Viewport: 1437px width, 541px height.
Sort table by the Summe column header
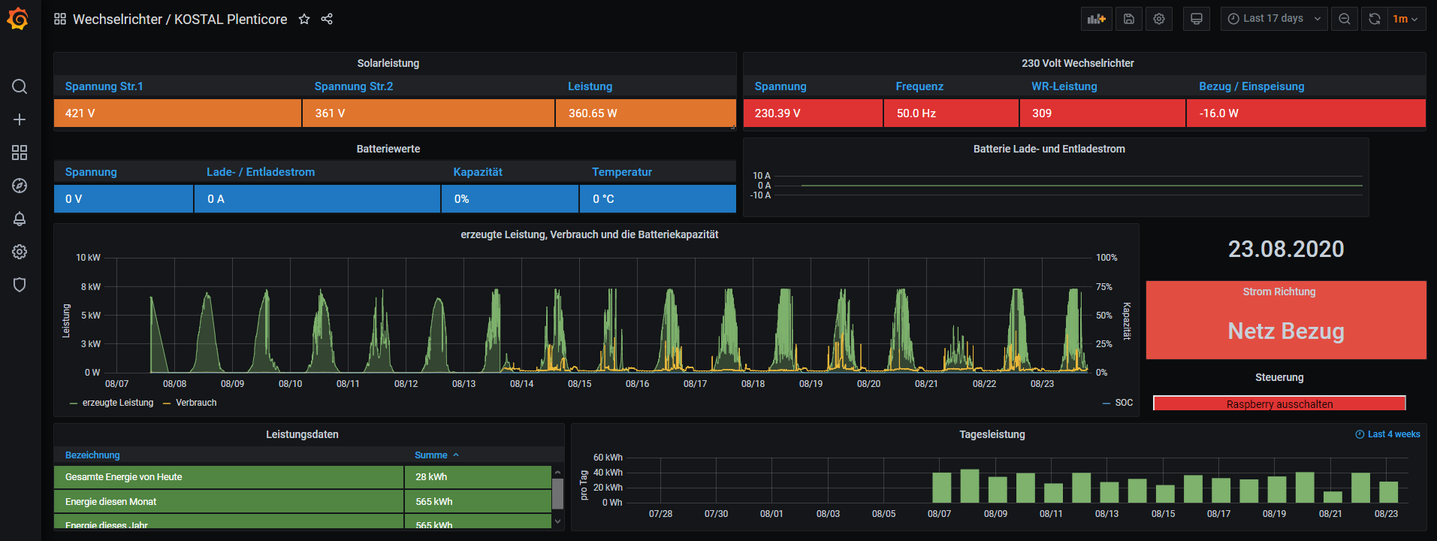tap(431, 455)
